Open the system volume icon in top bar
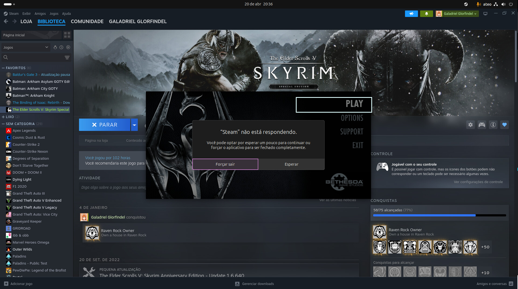 coord(503,4)
